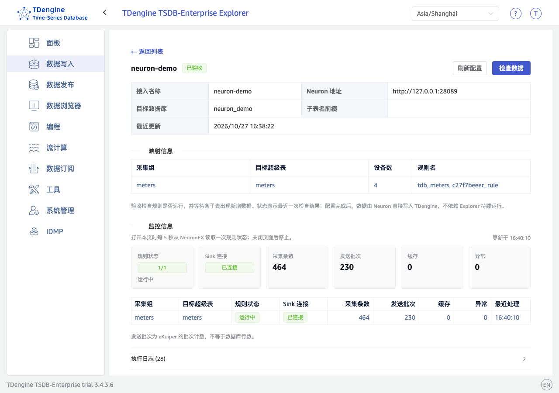The width and height of the screenshot is (559, 393).
Task: Click meters 采集组 in monitoring table
Action: [144, 317]
